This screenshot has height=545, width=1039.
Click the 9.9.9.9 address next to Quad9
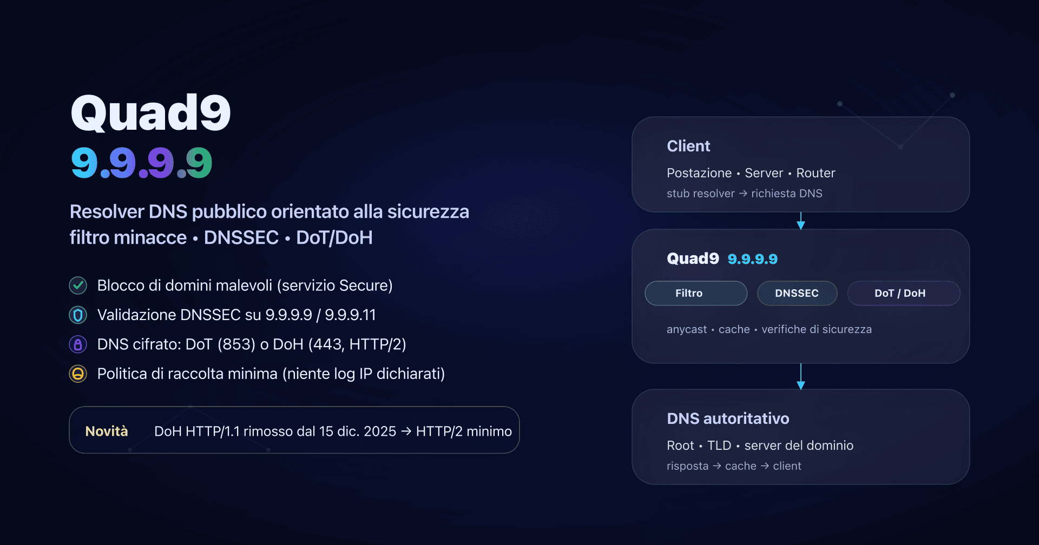[753, 258]
